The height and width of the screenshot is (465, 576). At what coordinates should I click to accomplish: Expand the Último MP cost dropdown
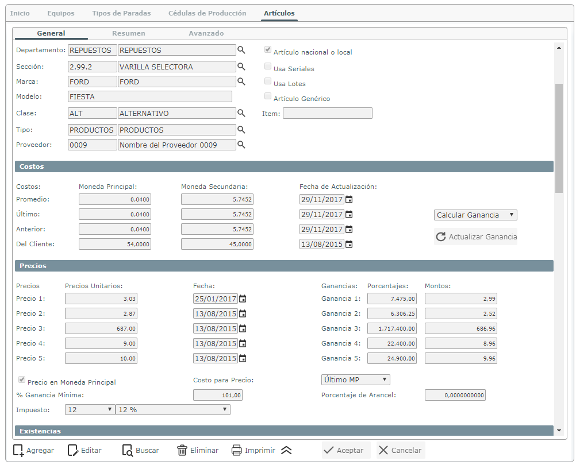[356, 379]
